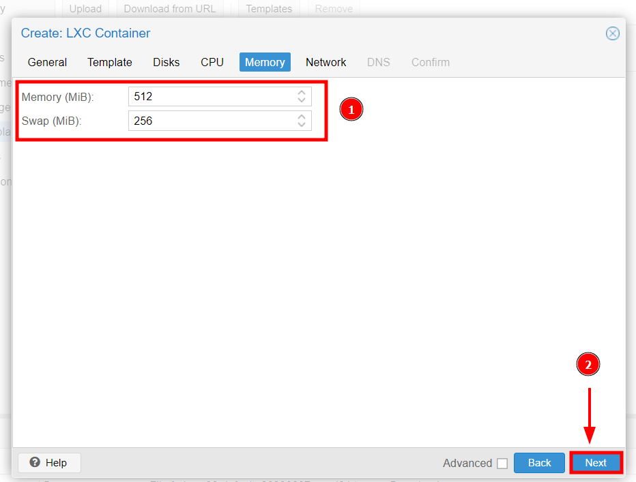
Task: Choose Download from URL in toolbar
Action: coord(169,9)
